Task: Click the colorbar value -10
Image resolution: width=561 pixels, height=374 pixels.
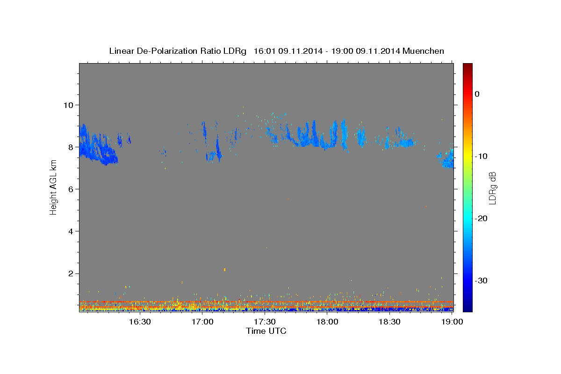Action: click(481, 156)
